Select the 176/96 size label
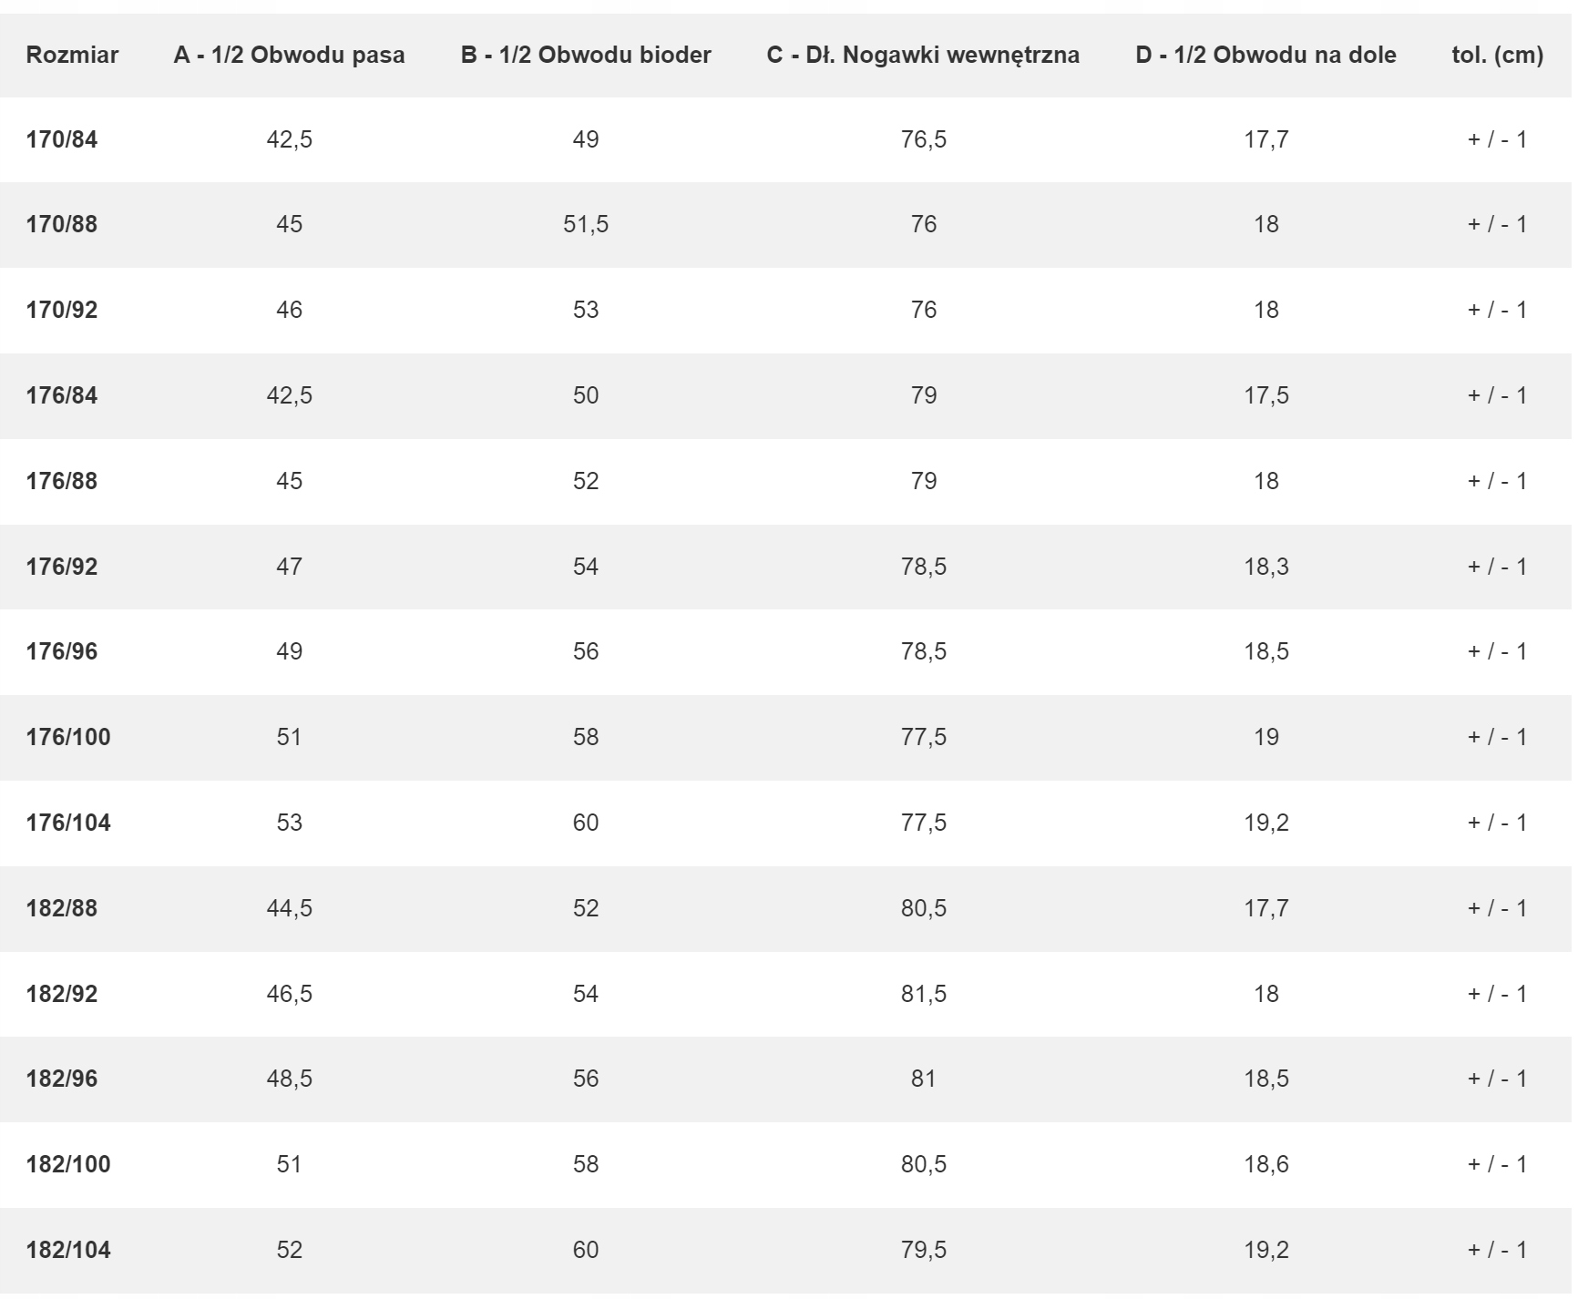The image size is (1578, 1299). click(x=62, y=651)
